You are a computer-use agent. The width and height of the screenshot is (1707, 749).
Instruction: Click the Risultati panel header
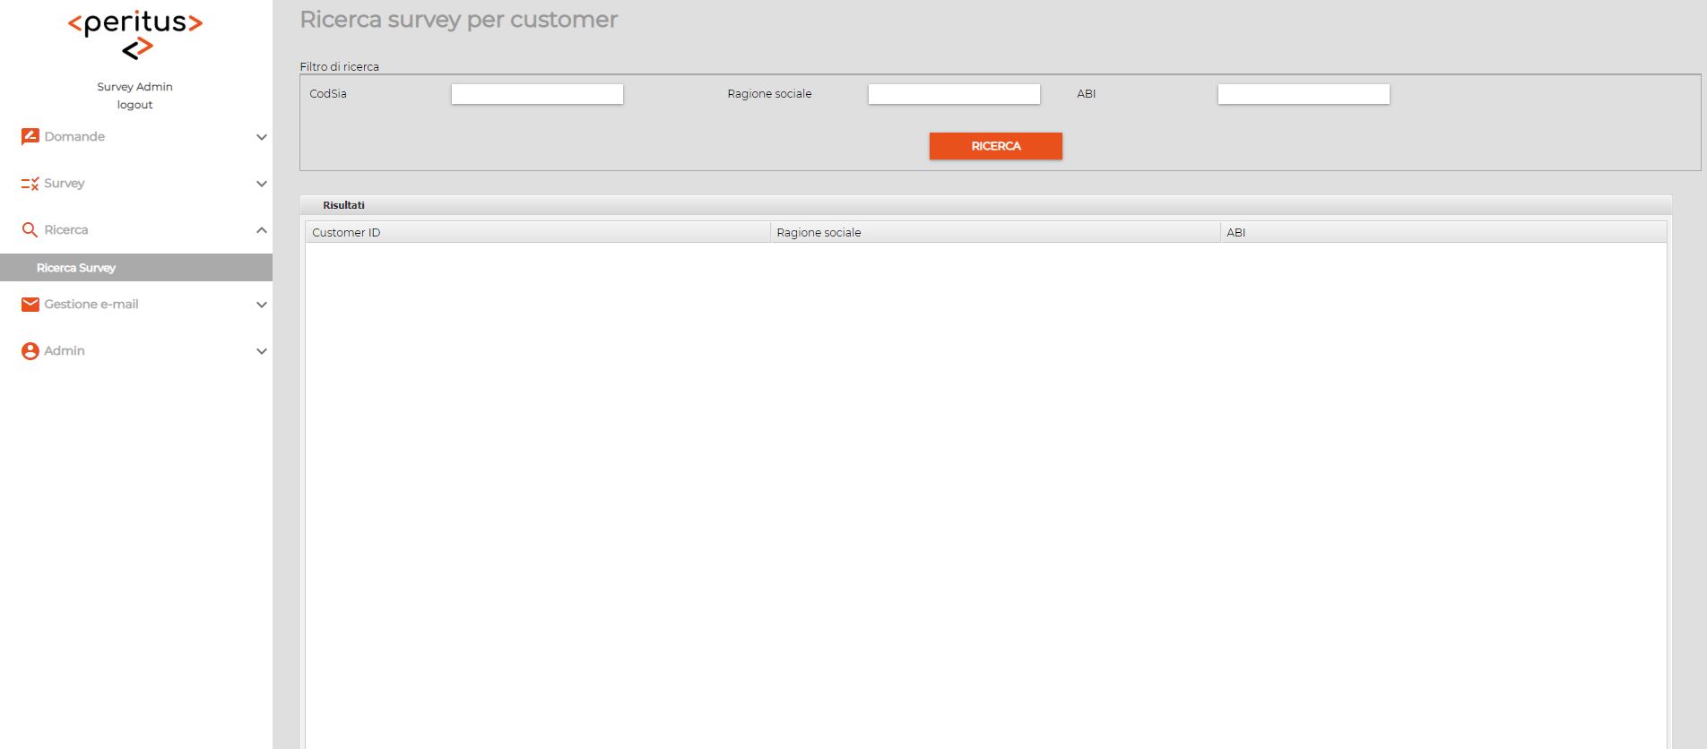coord(985,205)
